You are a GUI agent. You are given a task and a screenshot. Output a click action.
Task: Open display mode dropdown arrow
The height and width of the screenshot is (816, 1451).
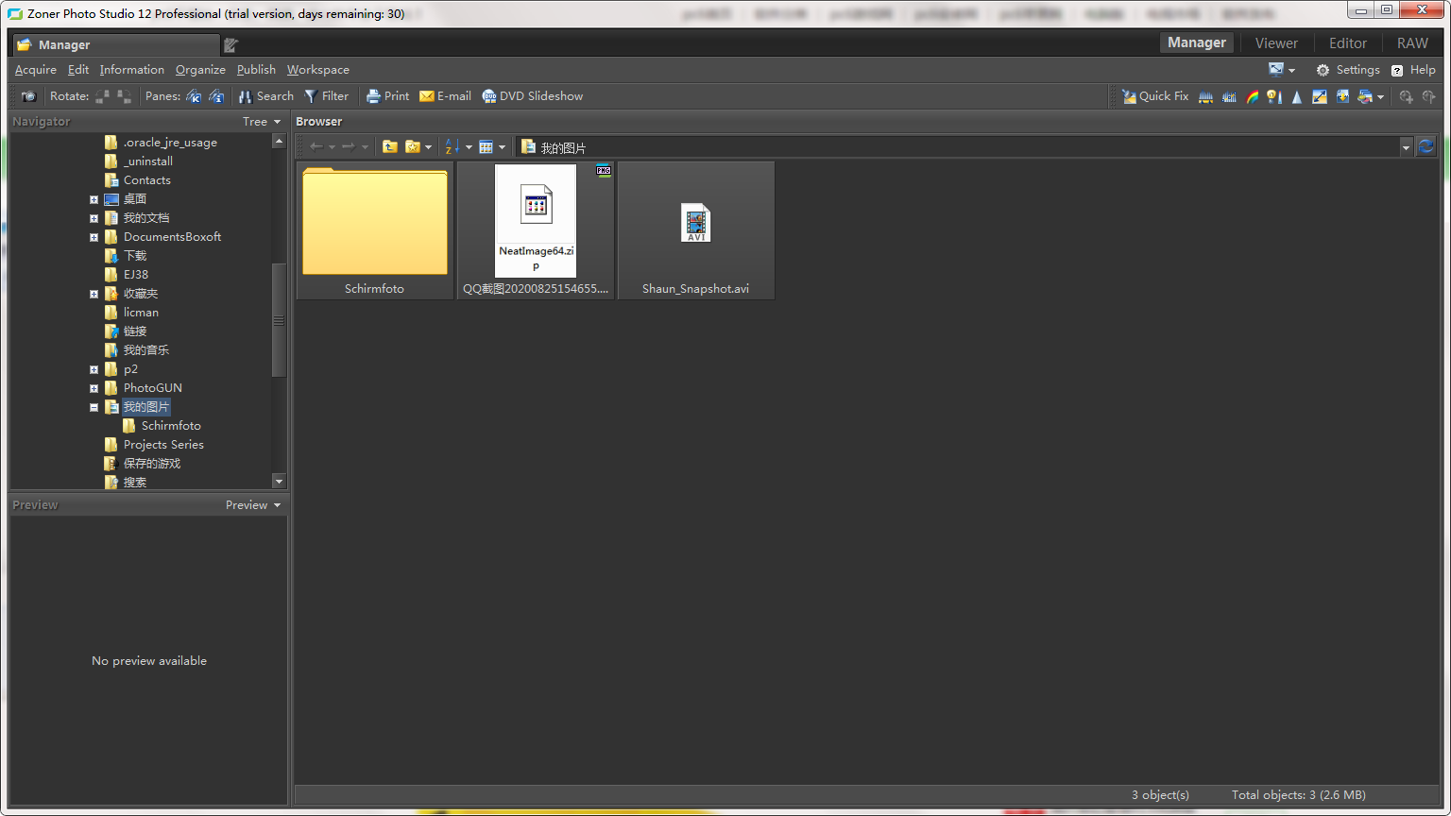(1291, 70)
